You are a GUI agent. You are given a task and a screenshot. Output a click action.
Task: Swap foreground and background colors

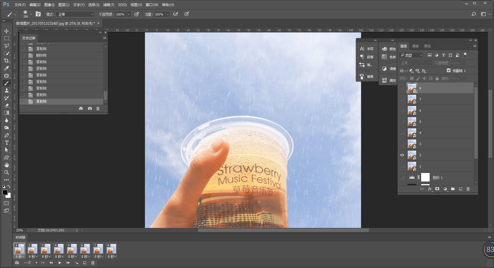coord(9,186)
